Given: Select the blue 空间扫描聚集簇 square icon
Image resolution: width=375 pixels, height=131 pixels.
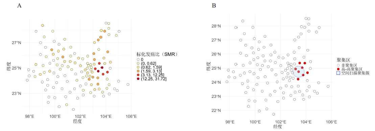Looking at the screenshot, I should click(338, 73).
